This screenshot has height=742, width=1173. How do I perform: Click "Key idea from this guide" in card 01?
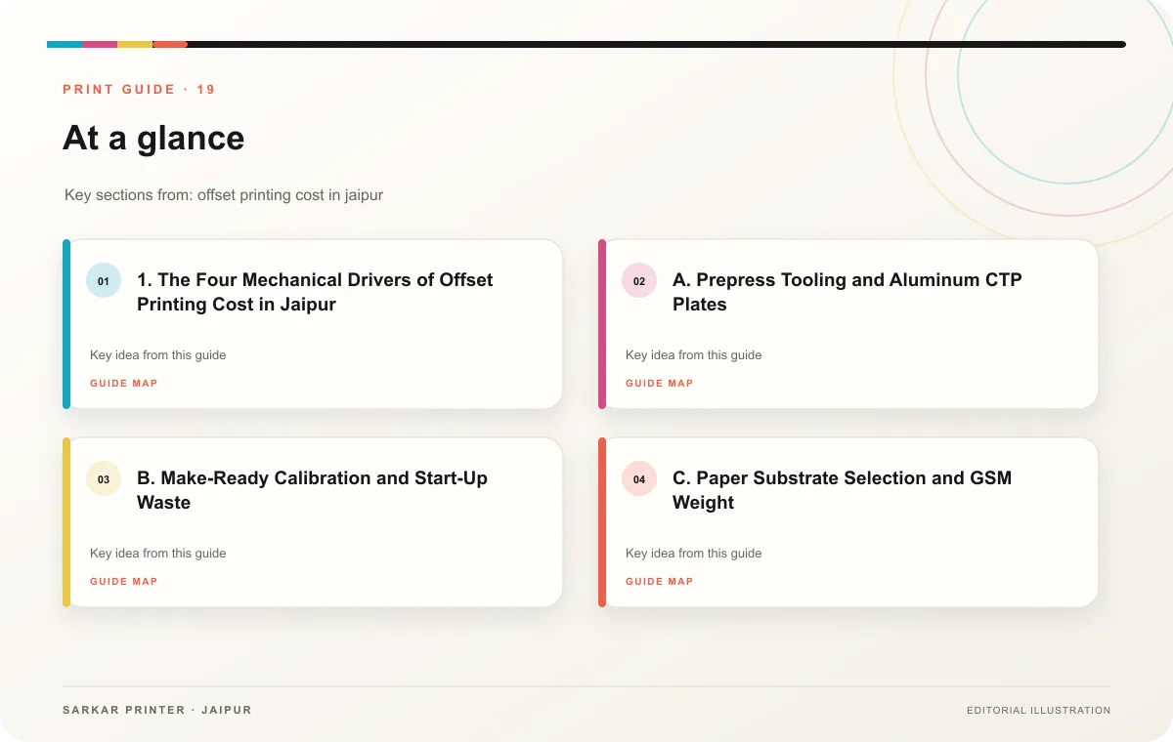[158, 355]
